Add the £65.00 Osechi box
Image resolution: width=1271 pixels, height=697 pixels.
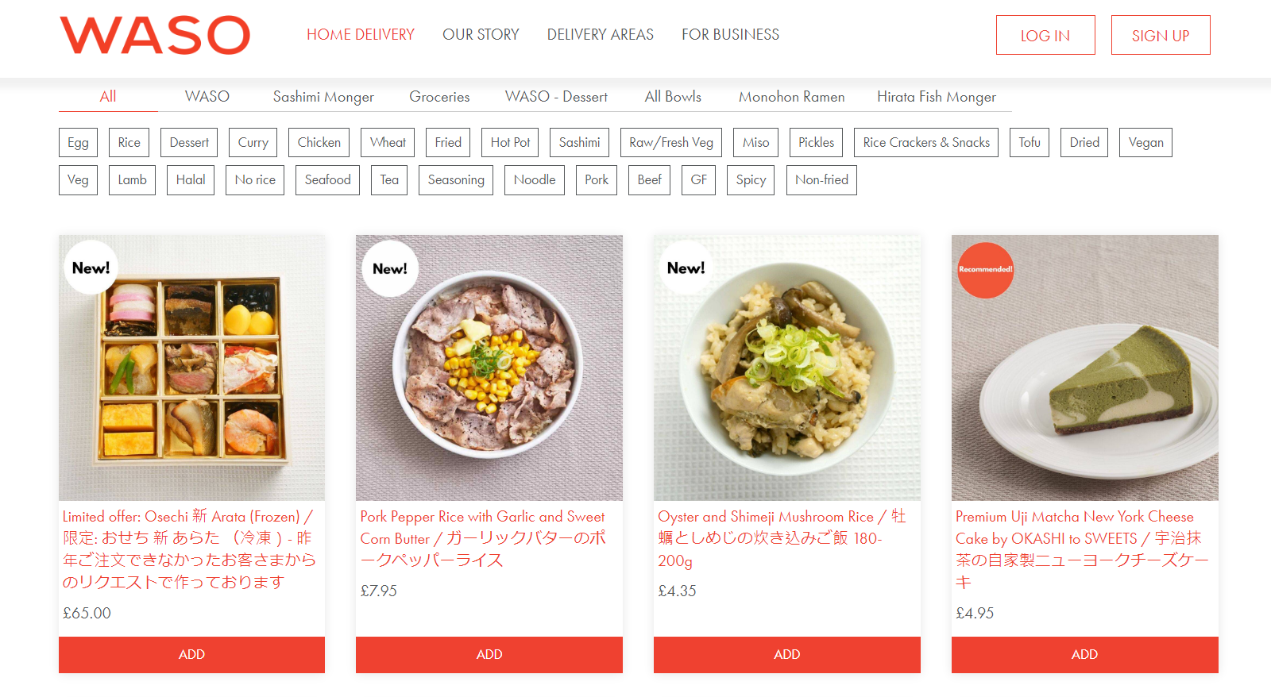point(191,655)
